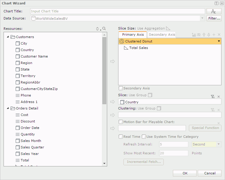Click the Chart Title input field

click(118, 11)
